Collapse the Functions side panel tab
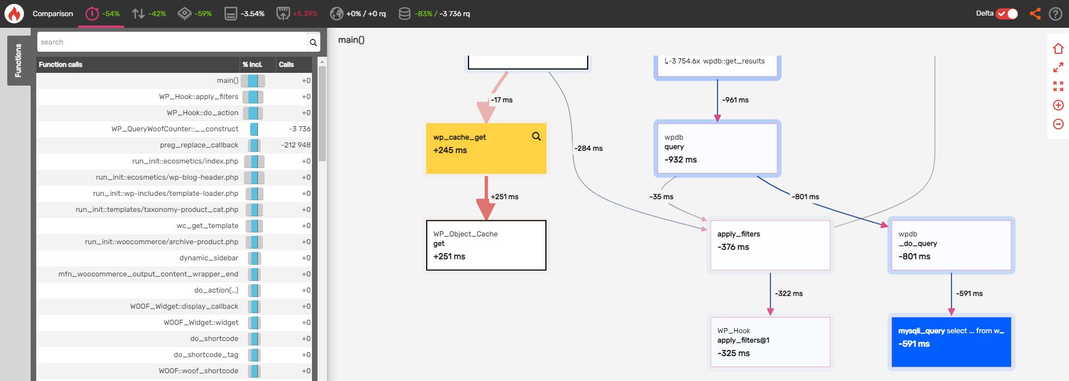Viewport: 1069px width, 381px height. point(18,60)
